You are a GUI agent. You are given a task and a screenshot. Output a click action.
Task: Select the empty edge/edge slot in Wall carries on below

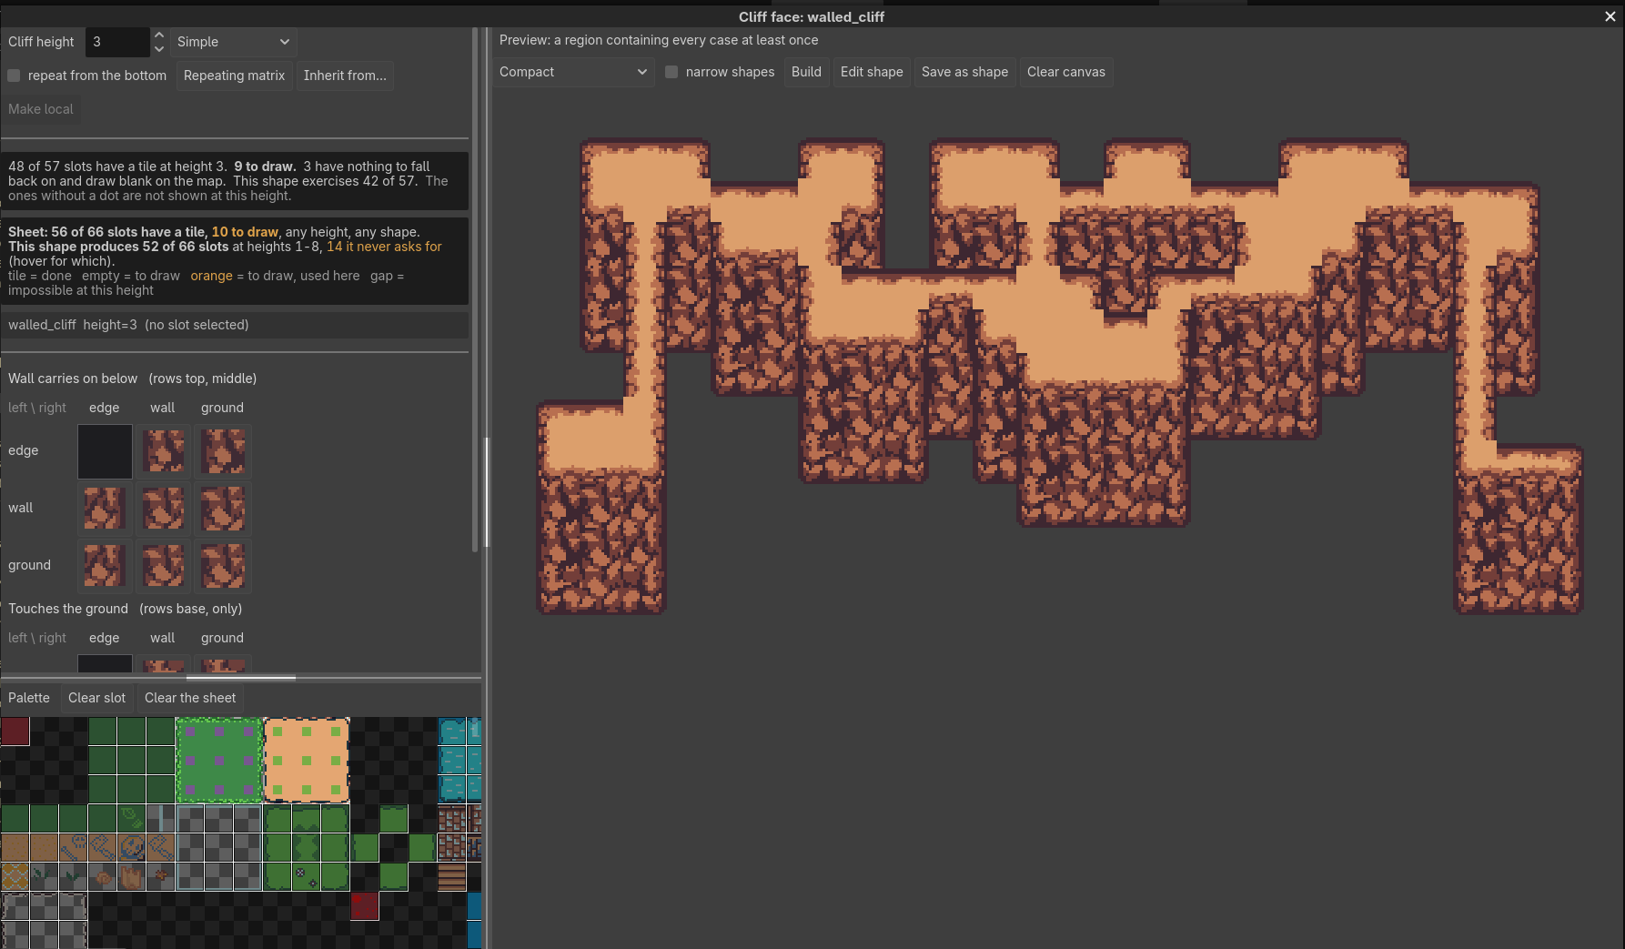pos(105,451)
